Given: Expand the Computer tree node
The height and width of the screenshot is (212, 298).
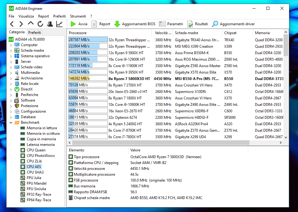Looking at the screenshot, I should pyautogui.click(x=11, y=45).
